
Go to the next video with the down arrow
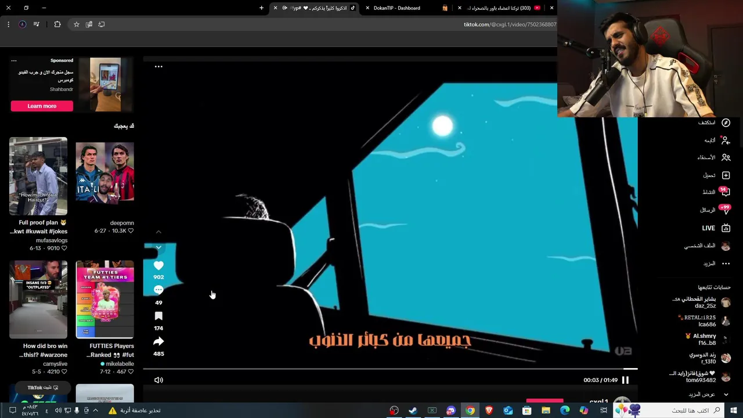click(x=158, y=247)
